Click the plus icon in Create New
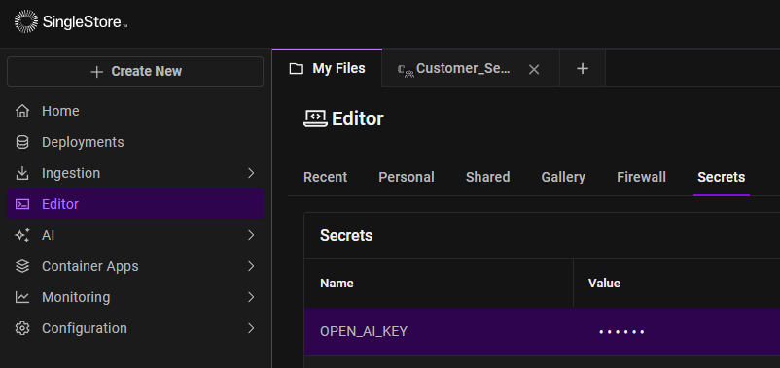This screenshot has height=368, width=780. point(97,72)
